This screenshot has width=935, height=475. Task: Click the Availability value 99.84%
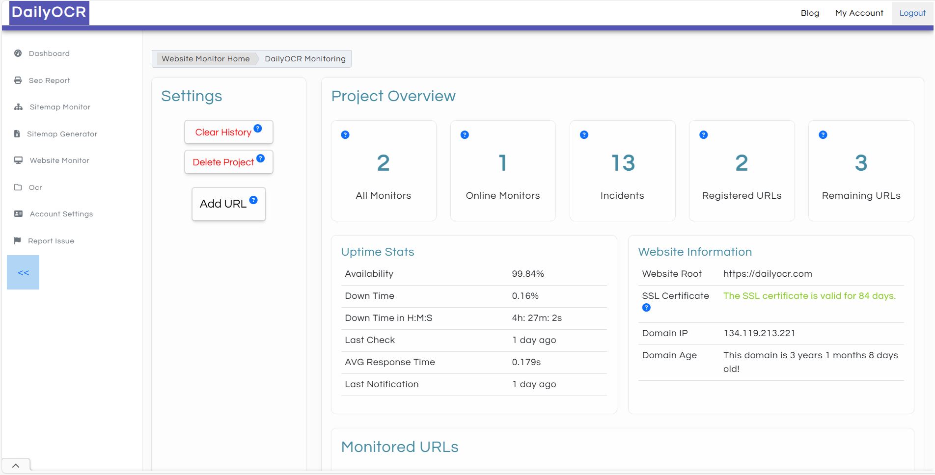point(528,274)
